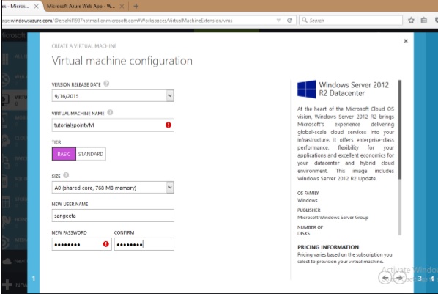Close the Create a Virtual Machine dialog
Screen dimensions: 438x294
[406, 41]
